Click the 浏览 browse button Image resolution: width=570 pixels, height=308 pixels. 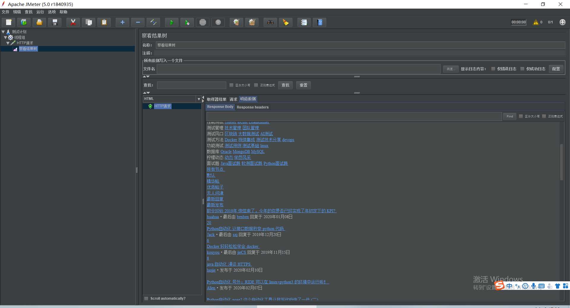click(451, 69)
